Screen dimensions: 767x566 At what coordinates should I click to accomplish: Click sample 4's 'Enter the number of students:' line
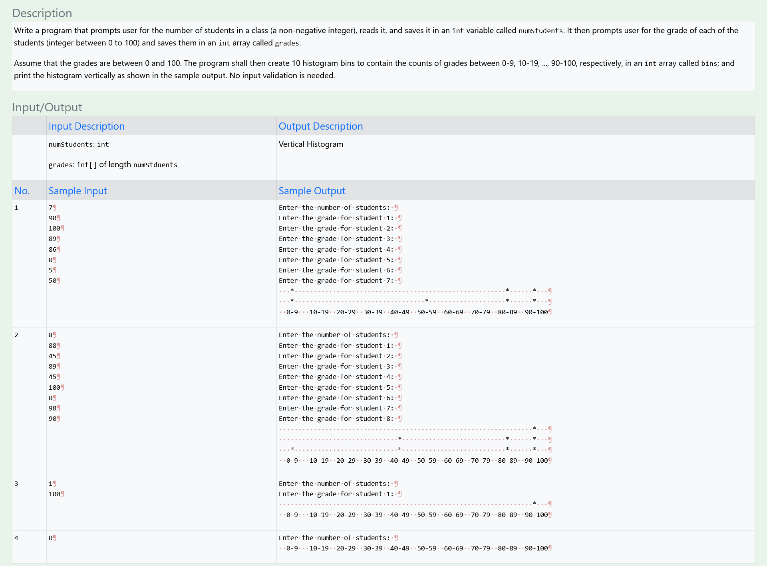pyautogui.click(x=334, y=538)
